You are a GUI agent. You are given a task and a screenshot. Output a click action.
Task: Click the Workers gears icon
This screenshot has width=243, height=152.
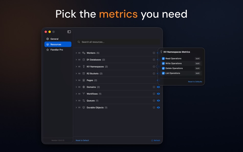click(x=84, y=53)
